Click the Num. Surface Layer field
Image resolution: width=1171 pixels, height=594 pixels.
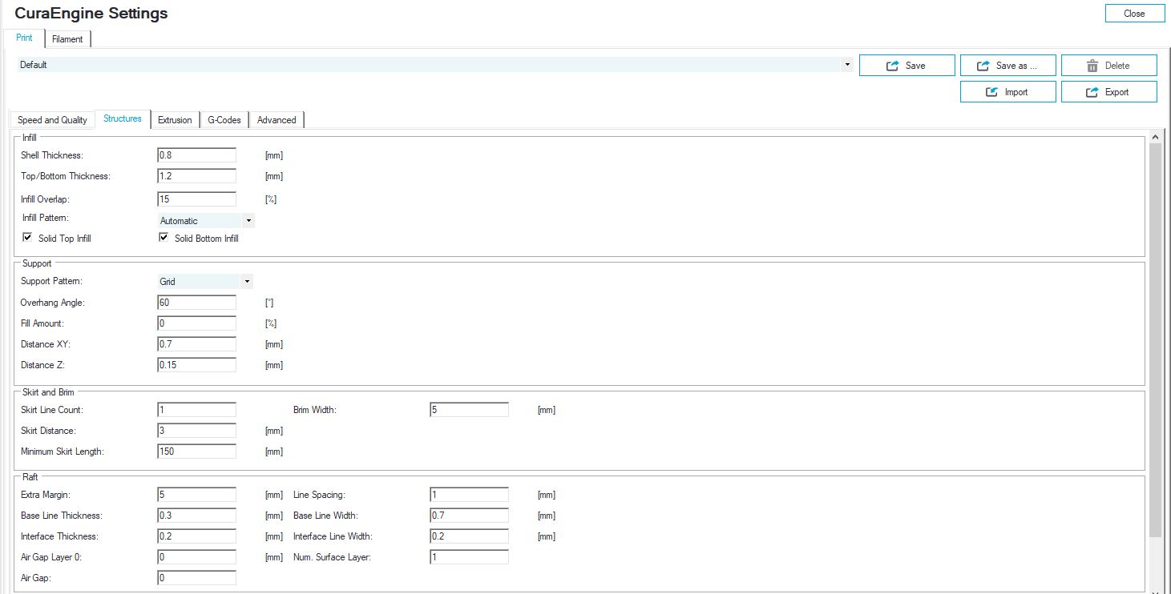click(x=470, y=557)
